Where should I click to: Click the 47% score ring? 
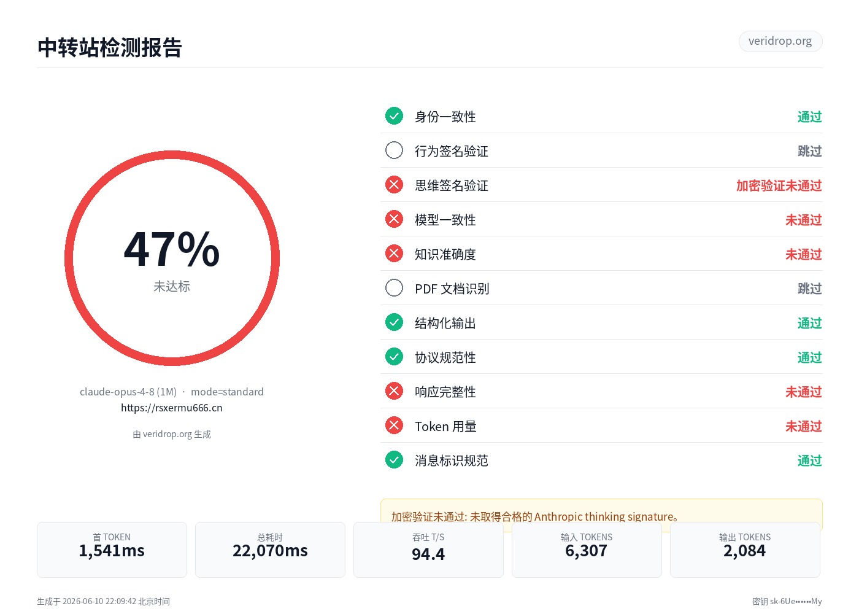(172, 258)
